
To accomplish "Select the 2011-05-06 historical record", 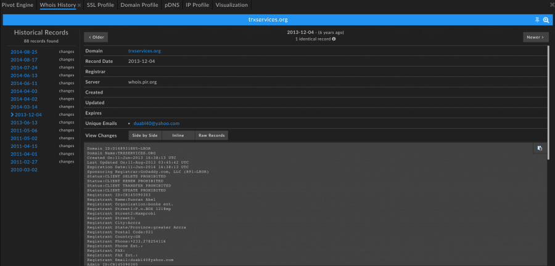I will point(23,131).
